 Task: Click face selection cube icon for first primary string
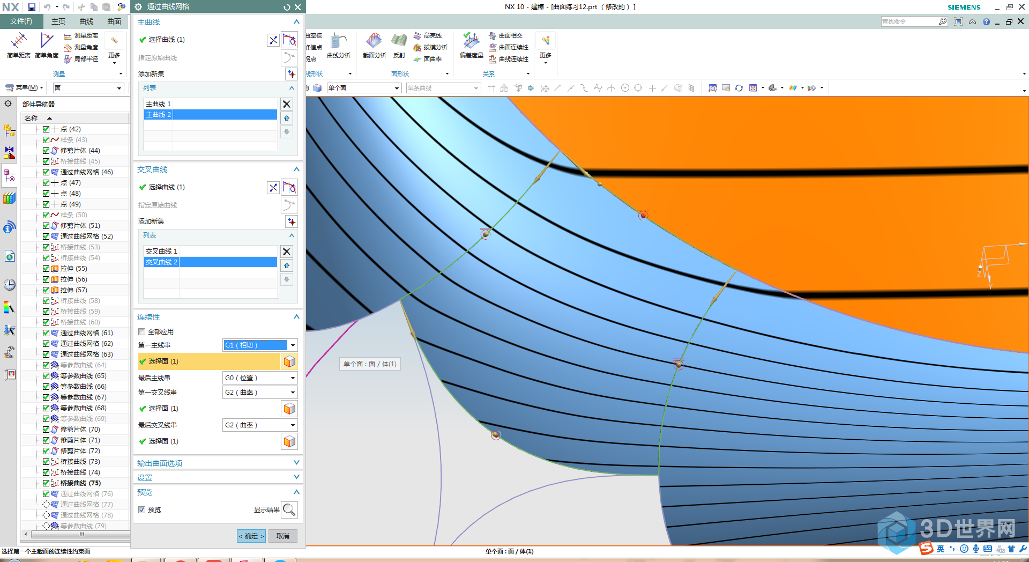pos(289,361)
